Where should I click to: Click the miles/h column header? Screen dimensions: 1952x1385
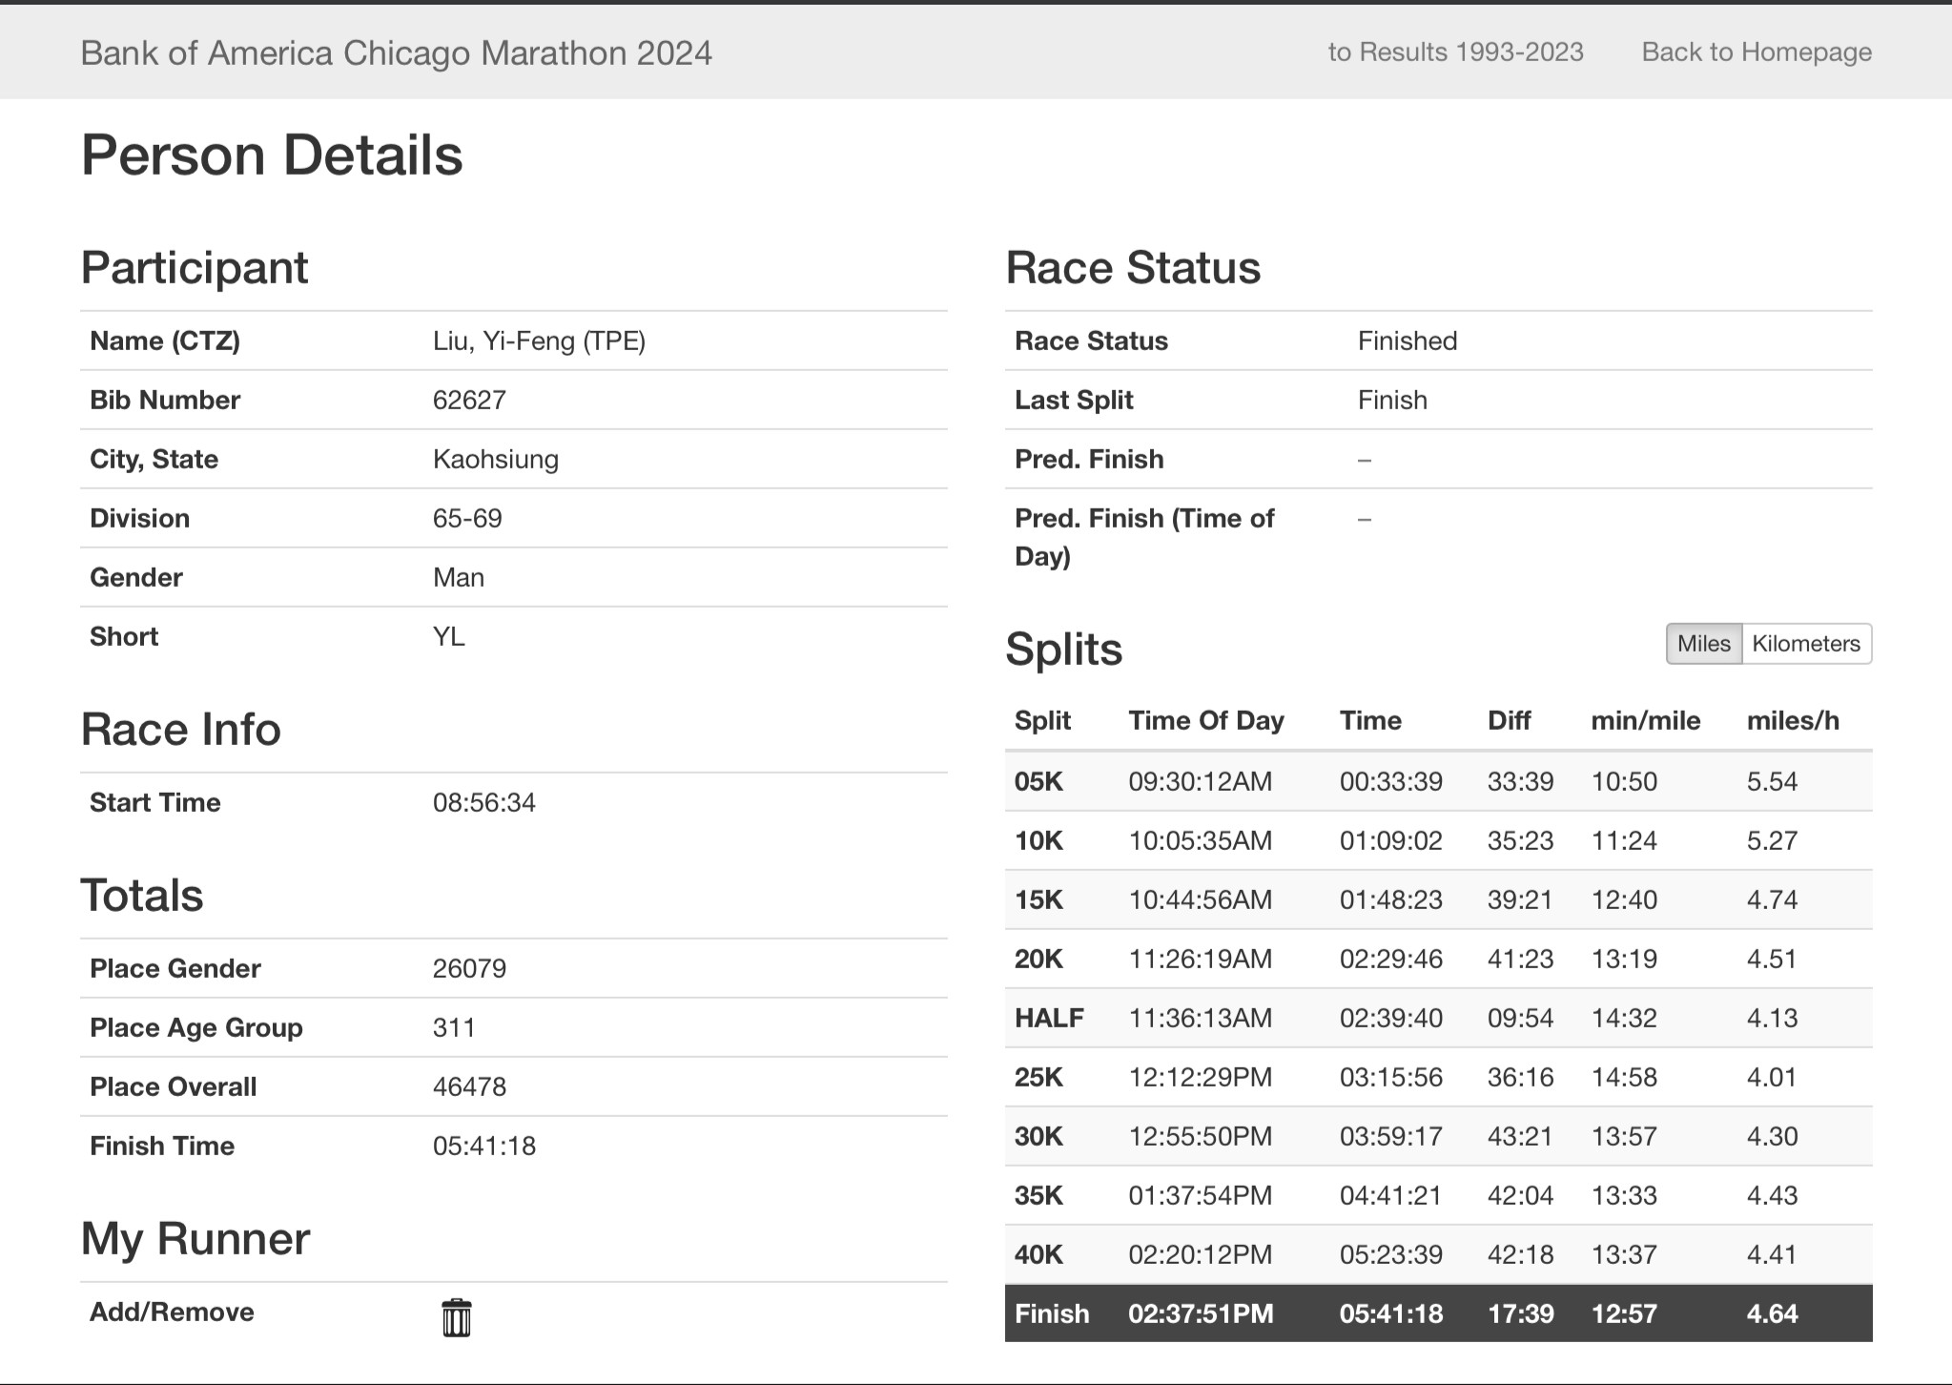(1792, 720)
